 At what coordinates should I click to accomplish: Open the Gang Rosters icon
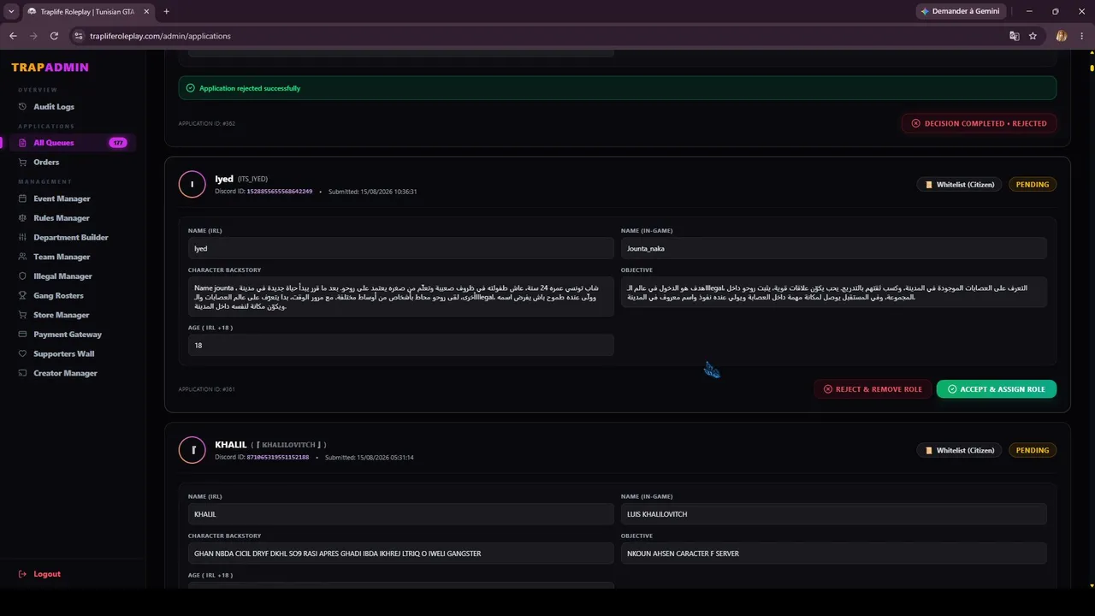pyautogui.click(x=23, y=296)
